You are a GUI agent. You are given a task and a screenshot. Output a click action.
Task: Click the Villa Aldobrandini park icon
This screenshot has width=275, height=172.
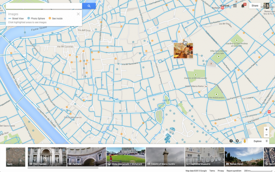coord(216,94)
